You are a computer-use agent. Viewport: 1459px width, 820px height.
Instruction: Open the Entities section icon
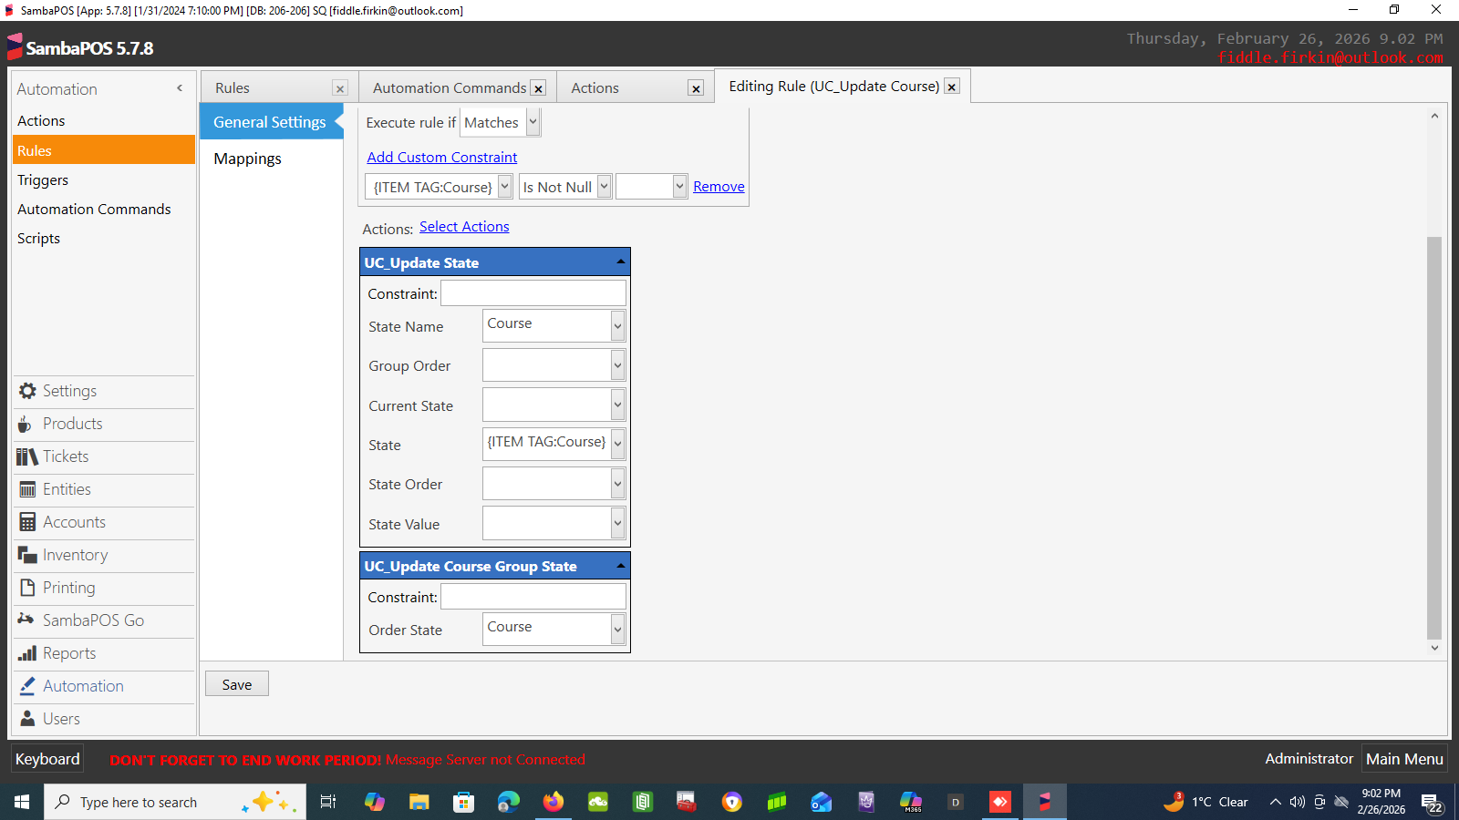coord(27,489)
